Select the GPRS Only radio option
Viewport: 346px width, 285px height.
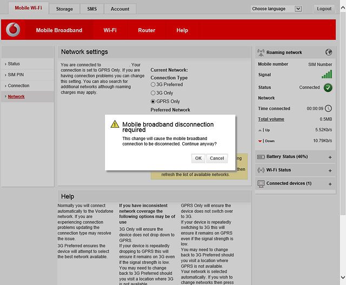153,101
